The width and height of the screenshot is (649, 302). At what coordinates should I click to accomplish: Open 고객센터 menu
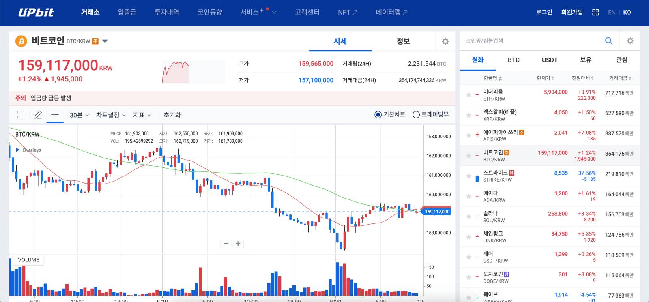[307, 12]
